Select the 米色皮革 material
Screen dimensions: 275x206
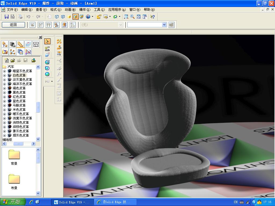(19, 110)
